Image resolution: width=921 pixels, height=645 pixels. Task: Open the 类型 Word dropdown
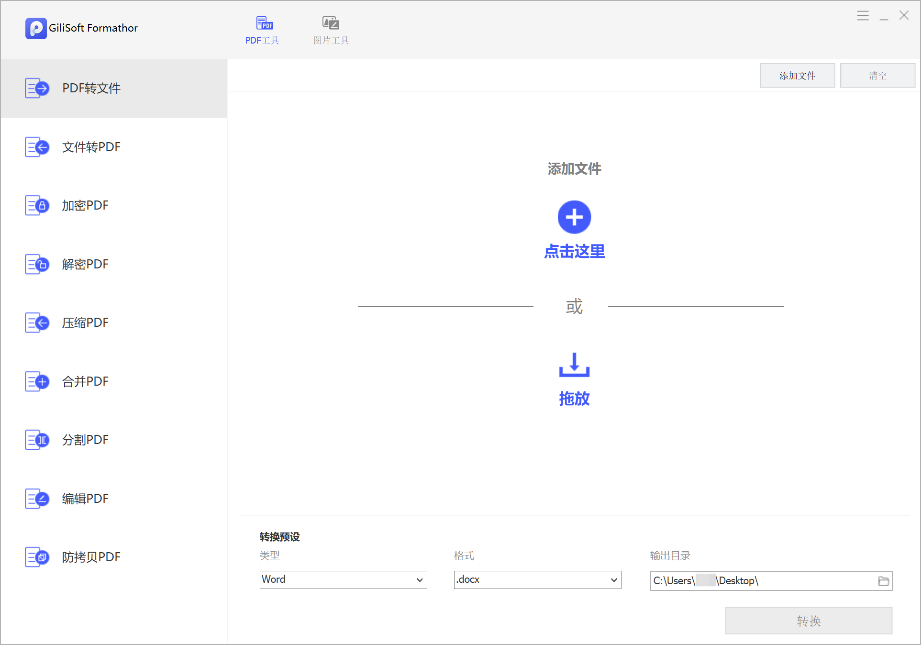(x=343, y=580)
